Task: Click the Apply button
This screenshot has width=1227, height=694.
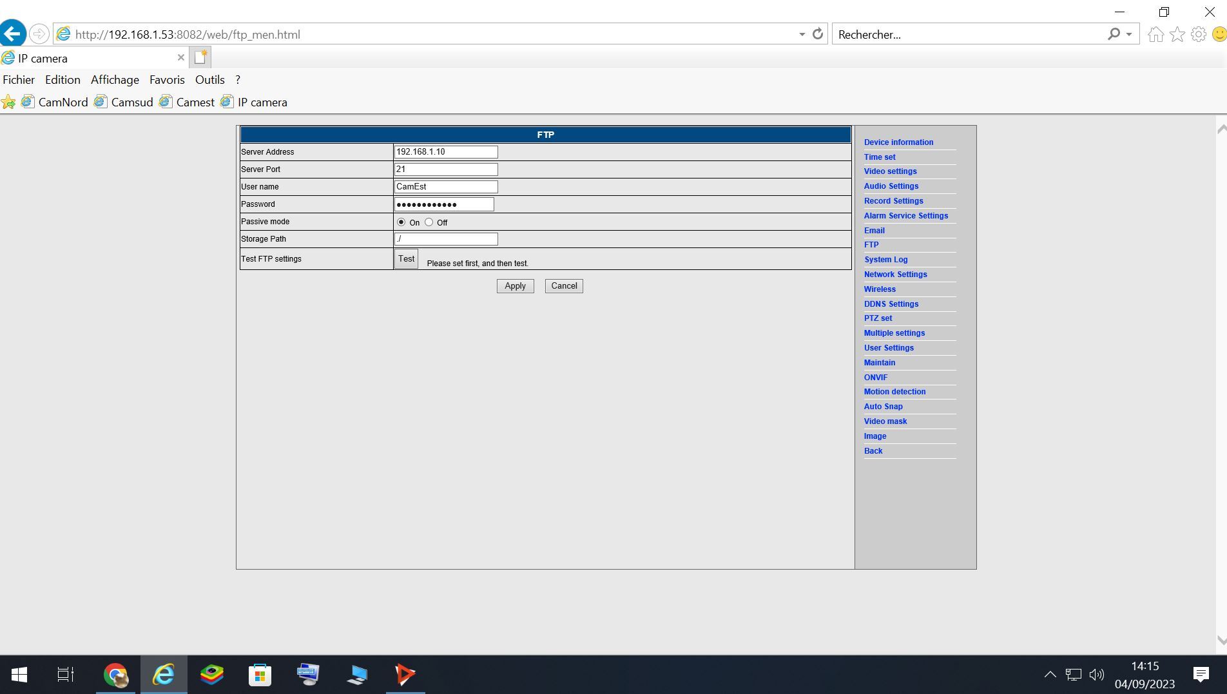Action: [515, 286]
